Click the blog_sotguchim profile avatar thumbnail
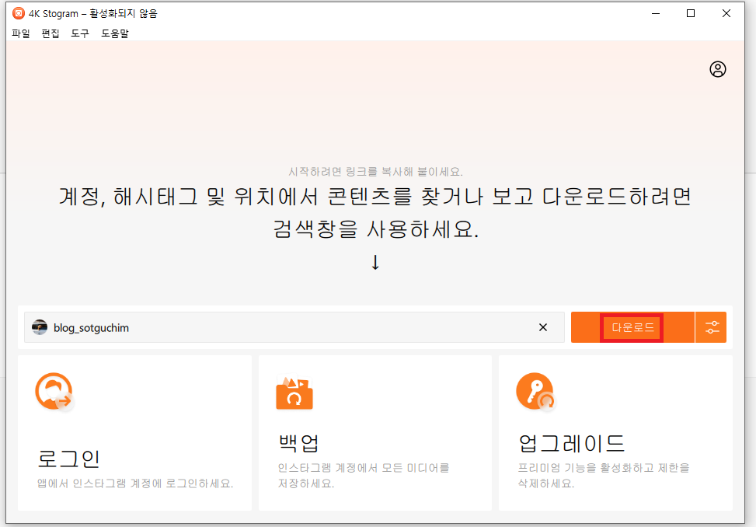This screenshot has width=756, height=527. (40, 327)
